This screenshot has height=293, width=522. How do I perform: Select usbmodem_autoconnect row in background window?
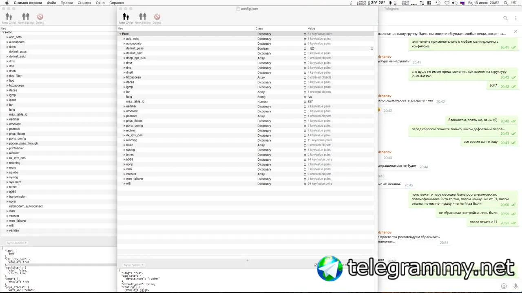[x=58, y=206]
